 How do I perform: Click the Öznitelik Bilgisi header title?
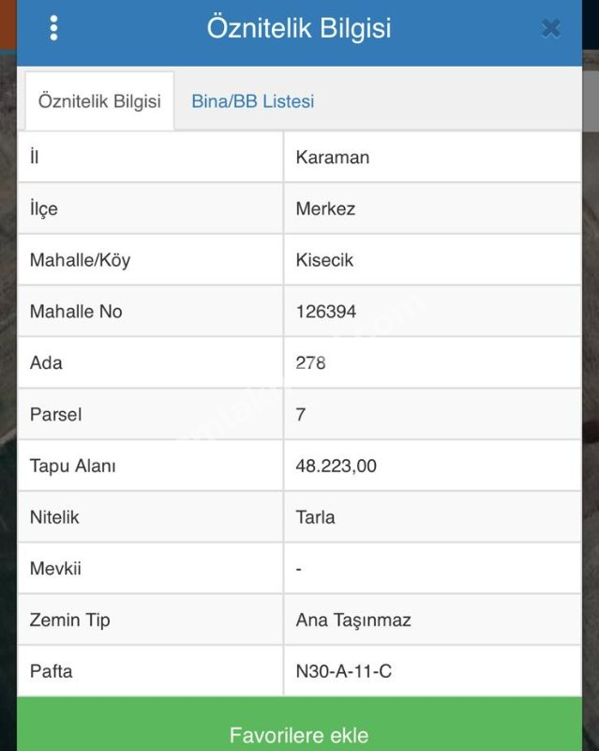(299, 28)
